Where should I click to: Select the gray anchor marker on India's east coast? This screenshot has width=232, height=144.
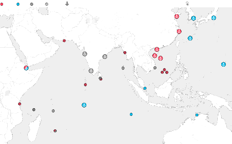[x=105, y=57]
